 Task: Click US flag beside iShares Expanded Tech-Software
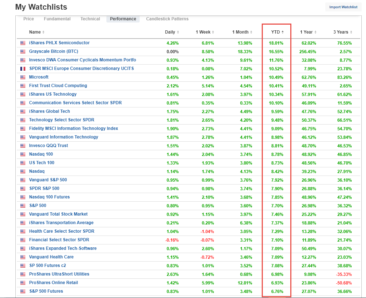tap(23, 248)
